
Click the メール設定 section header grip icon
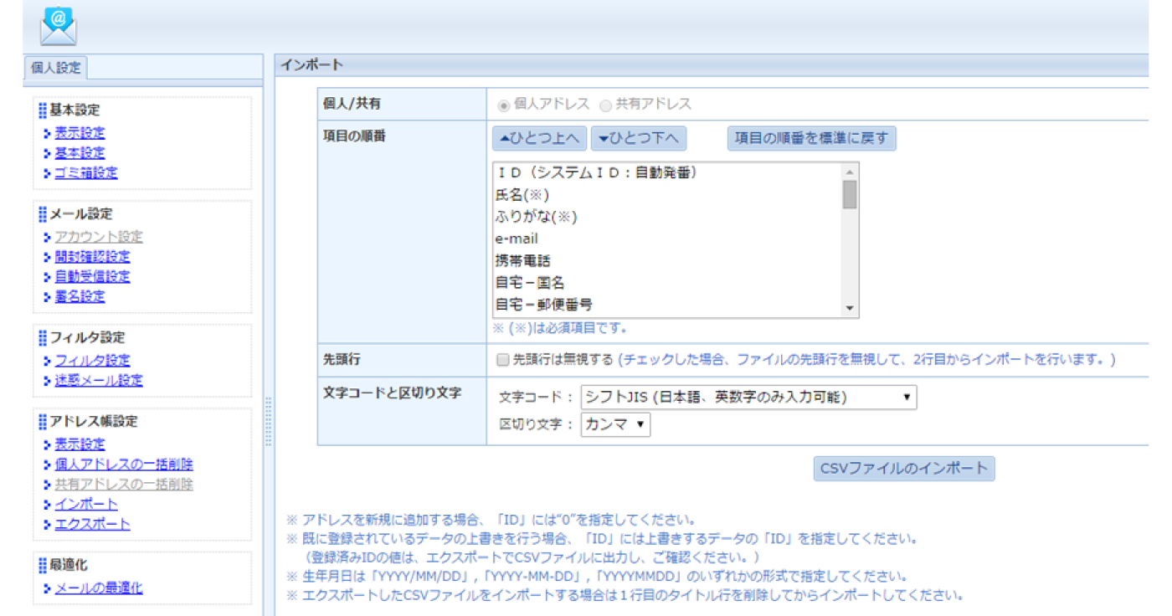[43, 214]
